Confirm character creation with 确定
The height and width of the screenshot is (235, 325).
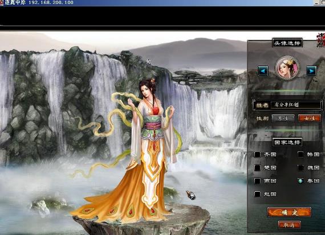[x=289, y=212]
